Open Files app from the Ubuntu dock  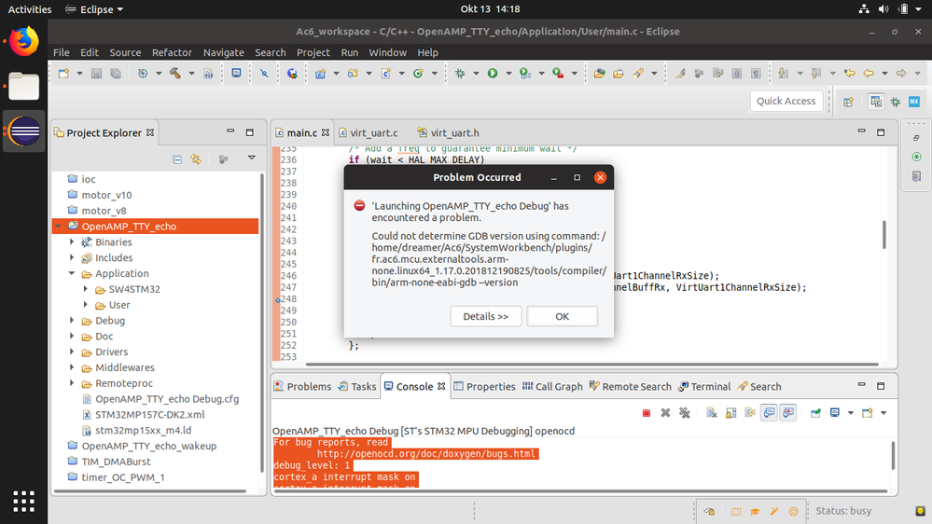(x=23, y=86)
